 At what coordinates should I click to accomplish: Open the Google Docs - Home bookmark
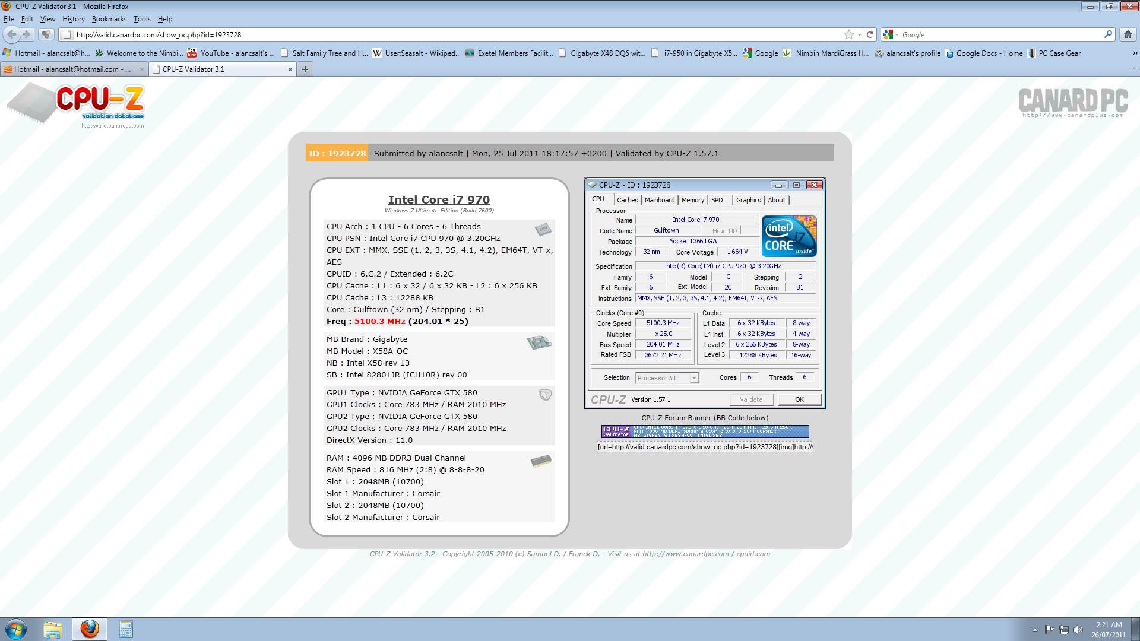pos(983,53)
